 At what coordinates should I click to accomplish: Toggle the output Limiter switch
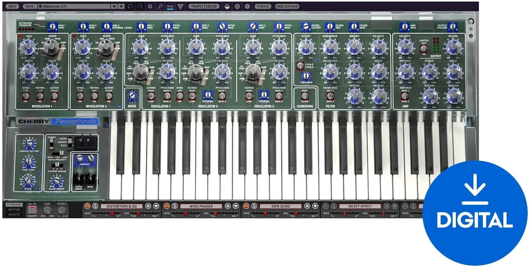[x=423, y=49]
